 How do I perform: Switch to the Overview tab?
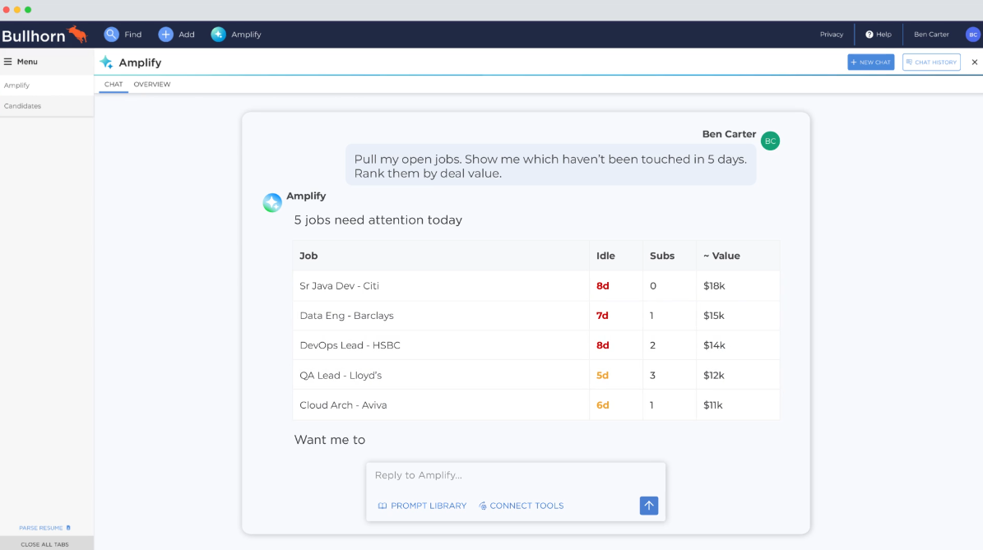pos(151,84)
